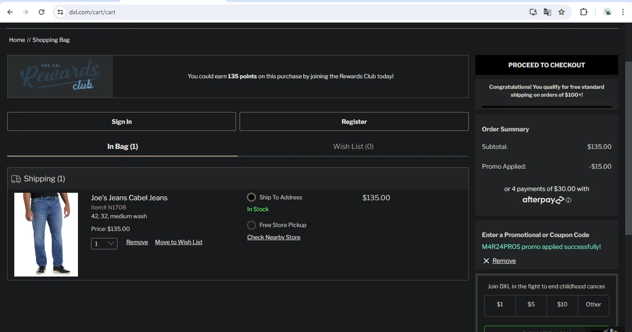
Task: Click the Afterpay info icon
Action: pyautogui.click(x=568, y=200)
